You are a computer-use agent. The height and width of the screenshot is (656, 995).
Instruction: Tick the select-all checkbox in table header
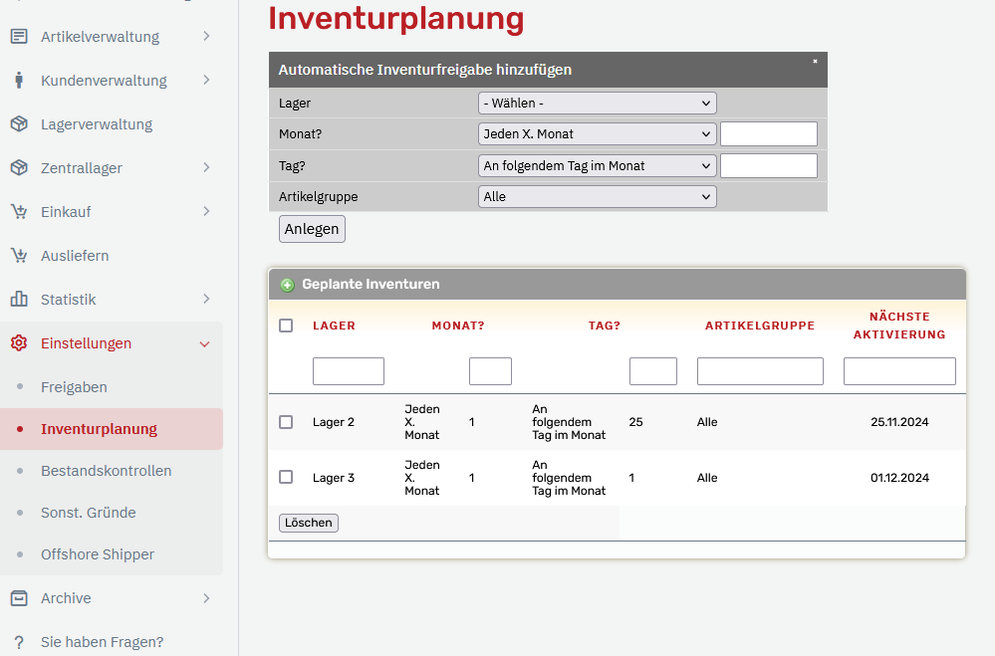point(286,326)
